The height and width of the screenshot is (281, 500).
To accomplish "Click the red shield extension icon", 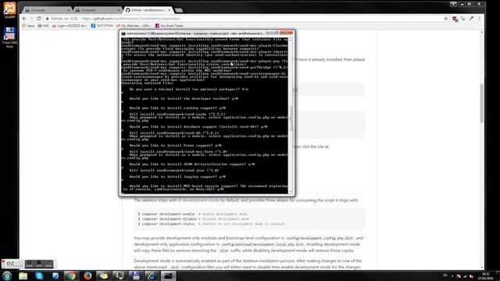I will click(x=455, y=19).
